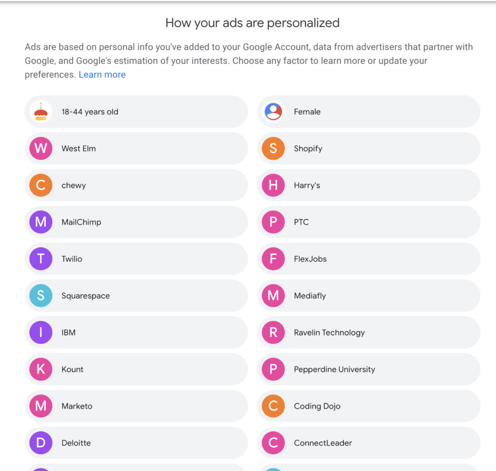496x471 pixels.
Task: Open the FlexJobs factor details
Action: [369, 259]
